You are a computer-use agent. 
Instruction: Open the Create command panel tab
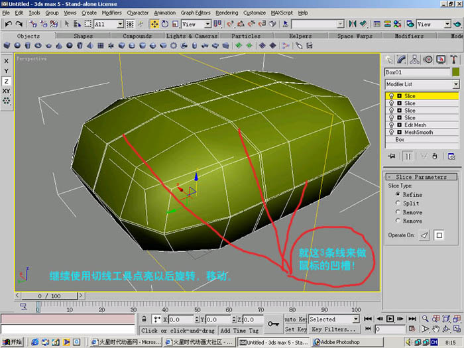click(x=389, y=60)
